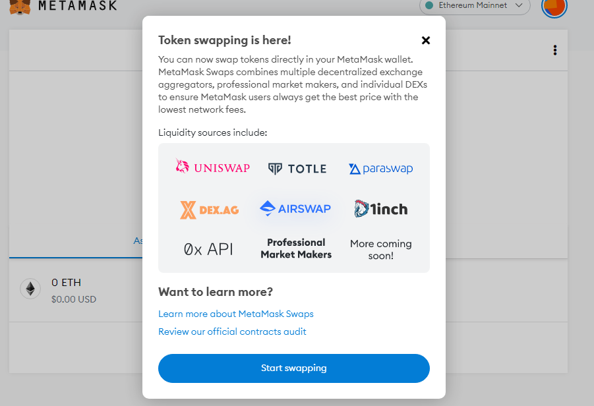Click the Totle logo

click(297, 169)
